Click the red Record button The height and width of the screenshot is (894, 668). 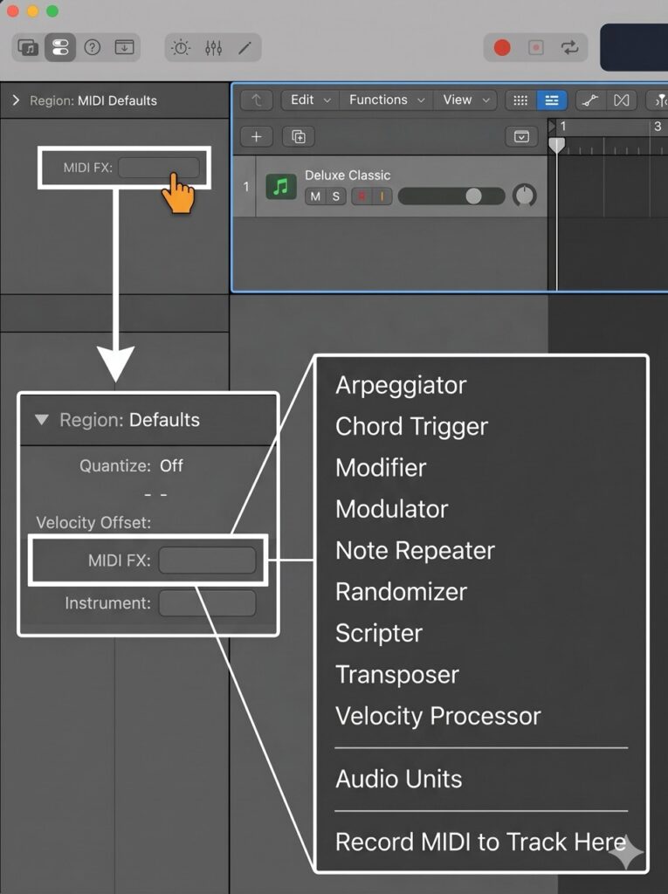[502, 47]
